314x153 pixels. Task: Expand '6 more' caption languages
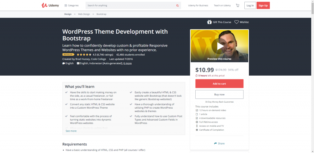tap(127, 63)
